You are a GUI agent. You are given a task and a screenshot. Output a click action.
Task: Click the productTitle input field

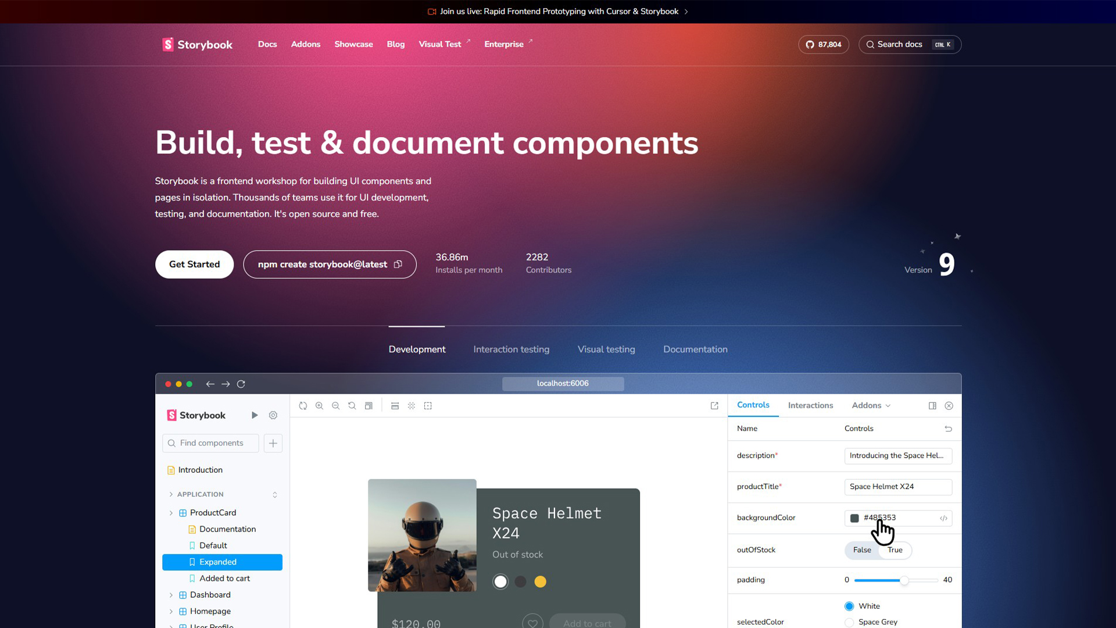pos(898,487)
